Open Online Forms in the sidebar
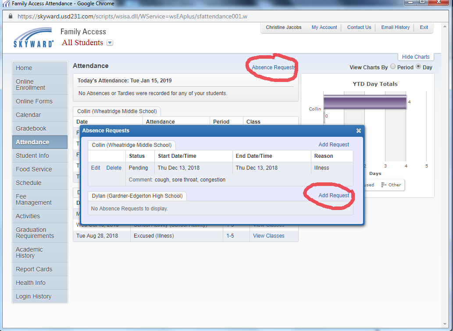 pyautogui.click(x=40, y=101)
